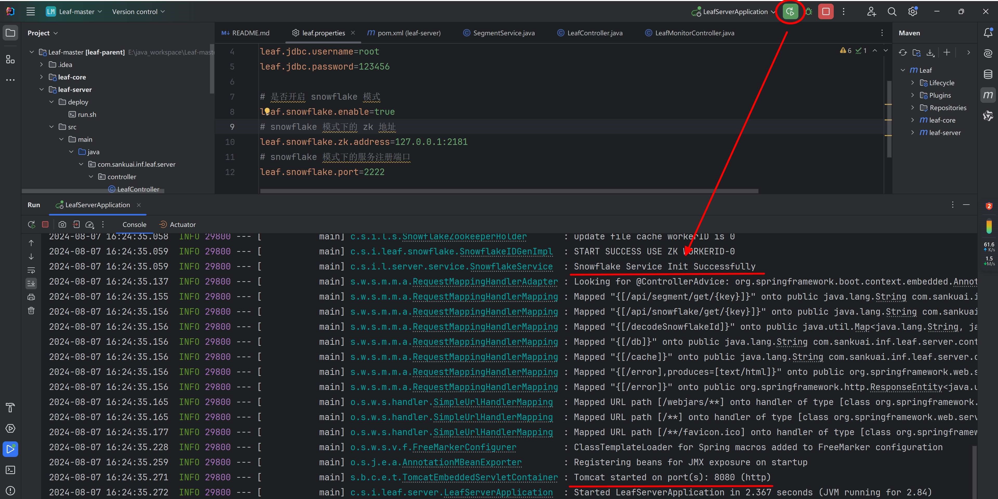Expand the leaf-core folder in the project tree

[42, 77]
